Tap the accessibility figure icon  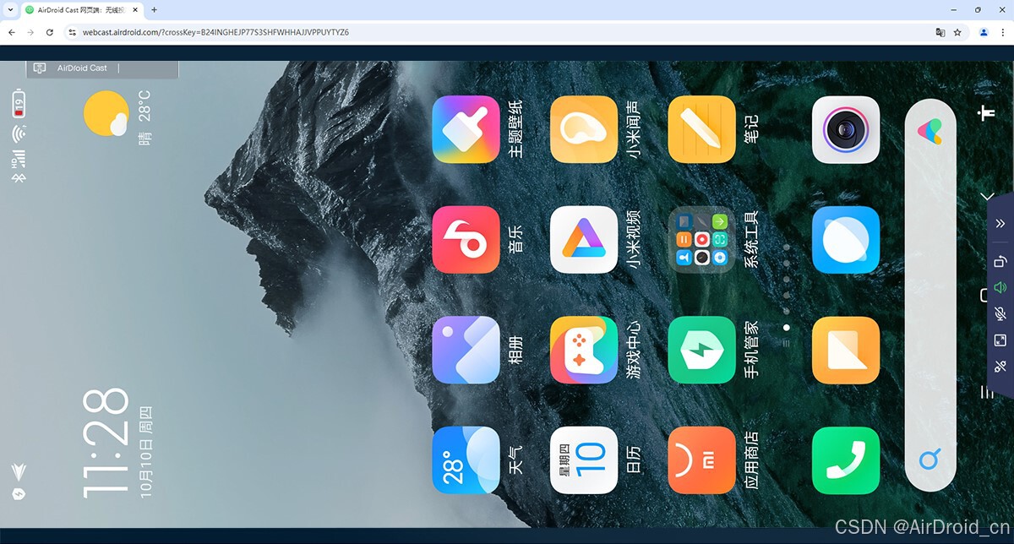986,113
